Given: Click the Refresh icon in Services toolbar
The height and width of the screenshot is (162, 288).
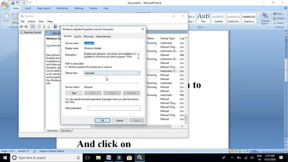Looking at the screenshot, I should pos(44,27).
